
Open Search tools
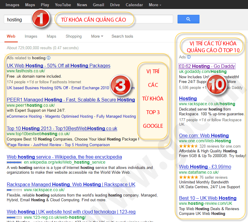[122, 36]
